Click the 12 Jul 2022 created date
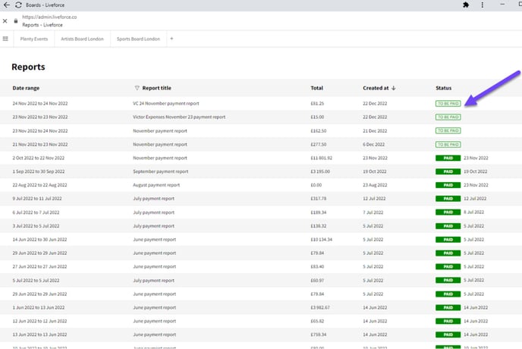 coord(374,199)
